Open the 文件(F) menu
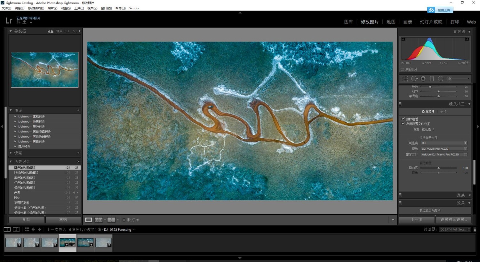 (x=6, y=8)
